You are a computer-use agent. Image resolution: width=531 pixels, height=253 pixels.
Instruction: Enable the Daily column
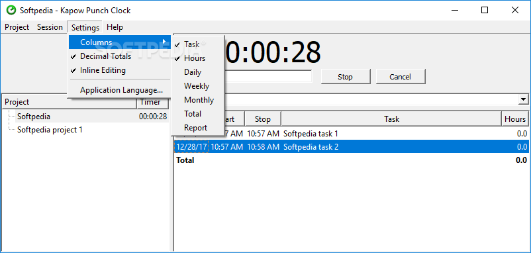(x=199, y=72)
